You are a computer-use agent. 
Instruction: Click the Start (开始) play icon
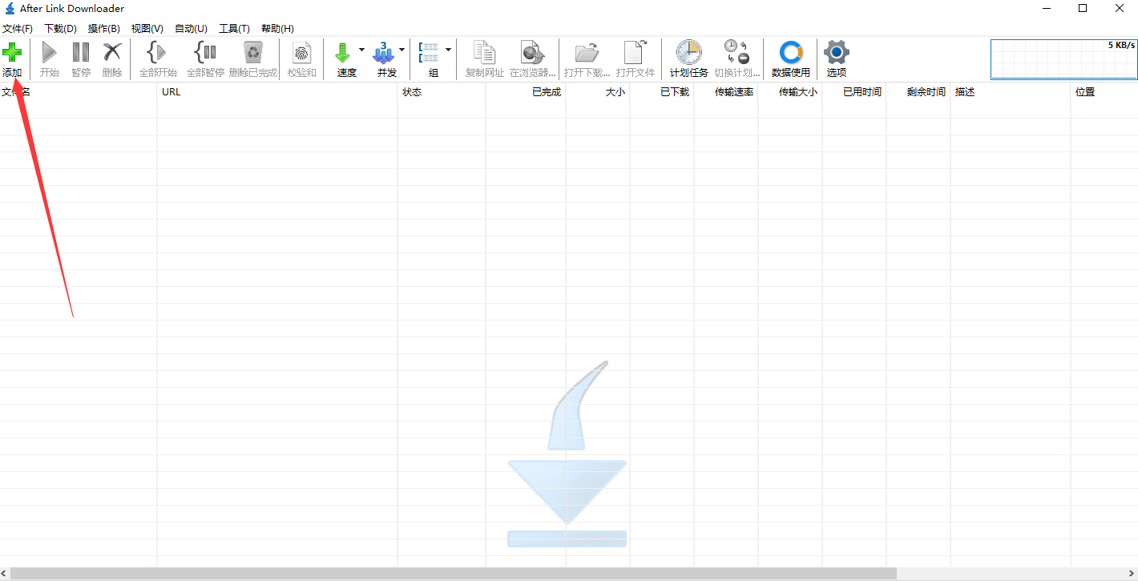pyautogui.click(x=50, y=53)
